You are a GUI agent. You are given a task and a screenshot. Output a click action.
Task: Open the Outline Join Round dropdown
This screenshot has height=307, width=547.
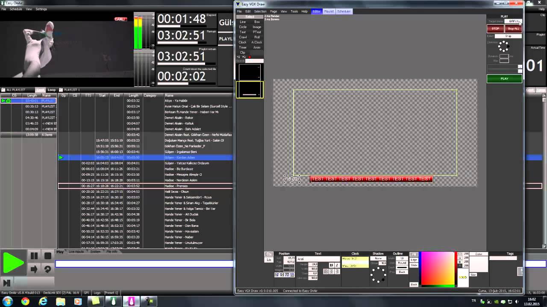402,263
